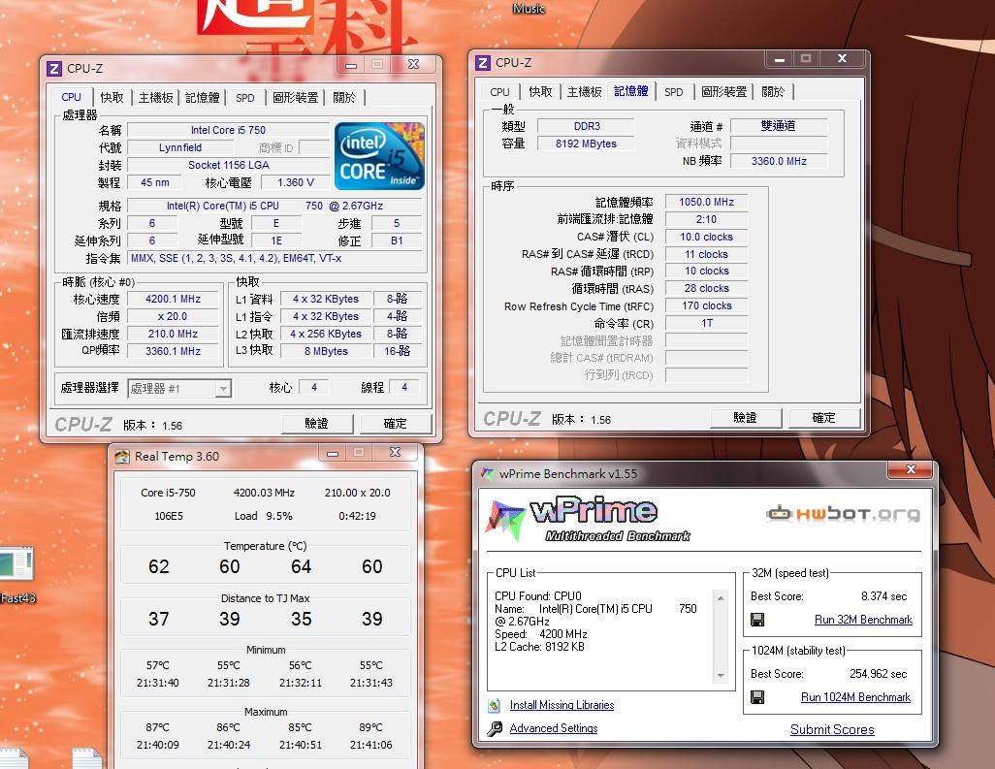Click the Load 9.5% reading in Real Temp
This screenshot has width=995, height=769.
(x=264, y=516)
